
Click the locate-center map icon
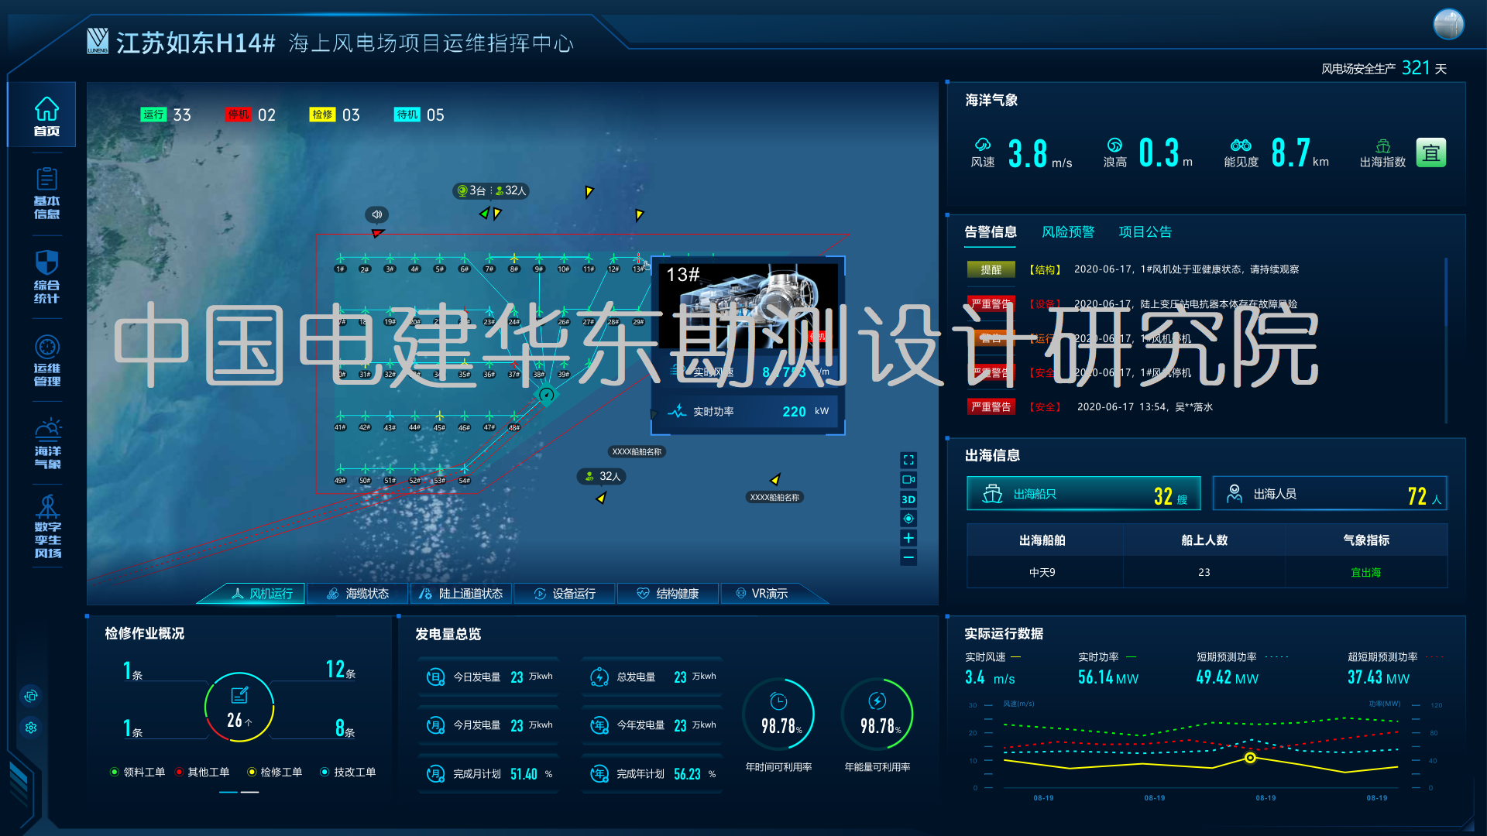[908, 519]
